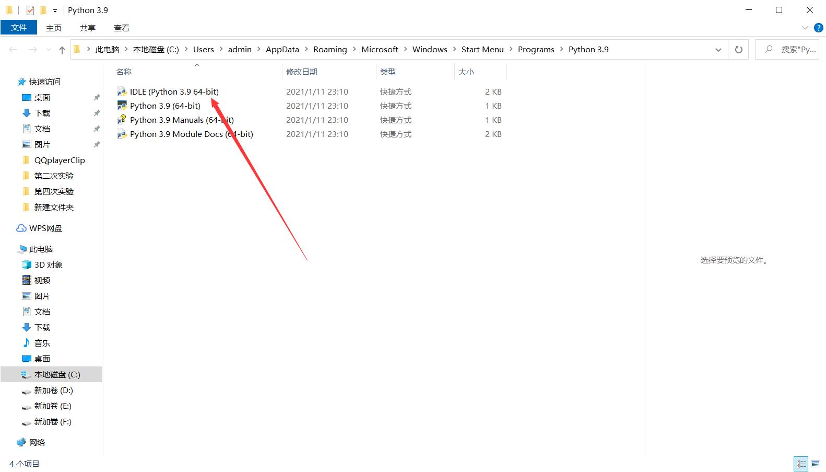Click the forward navigation arrow

[33, 50]
